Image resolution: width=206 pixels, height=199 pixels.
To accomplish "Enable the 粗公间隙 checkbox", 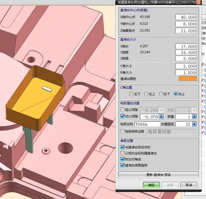I will pyautogui.click(x=122, y=109).
